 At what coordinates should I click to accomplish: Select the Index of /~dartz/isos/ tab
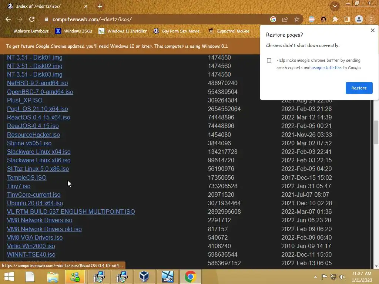click(47, 6)
